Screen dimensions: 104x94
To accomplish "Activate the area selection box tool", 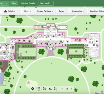I will (x=38, y=89).
